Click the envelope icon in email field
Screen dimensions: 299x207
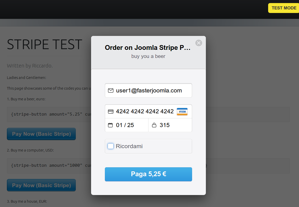[111, 90]
